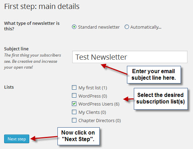The height and width of the screenshot is (149, 193).
Task: Click the Lists section label
Action: click(x=9, y=87)
